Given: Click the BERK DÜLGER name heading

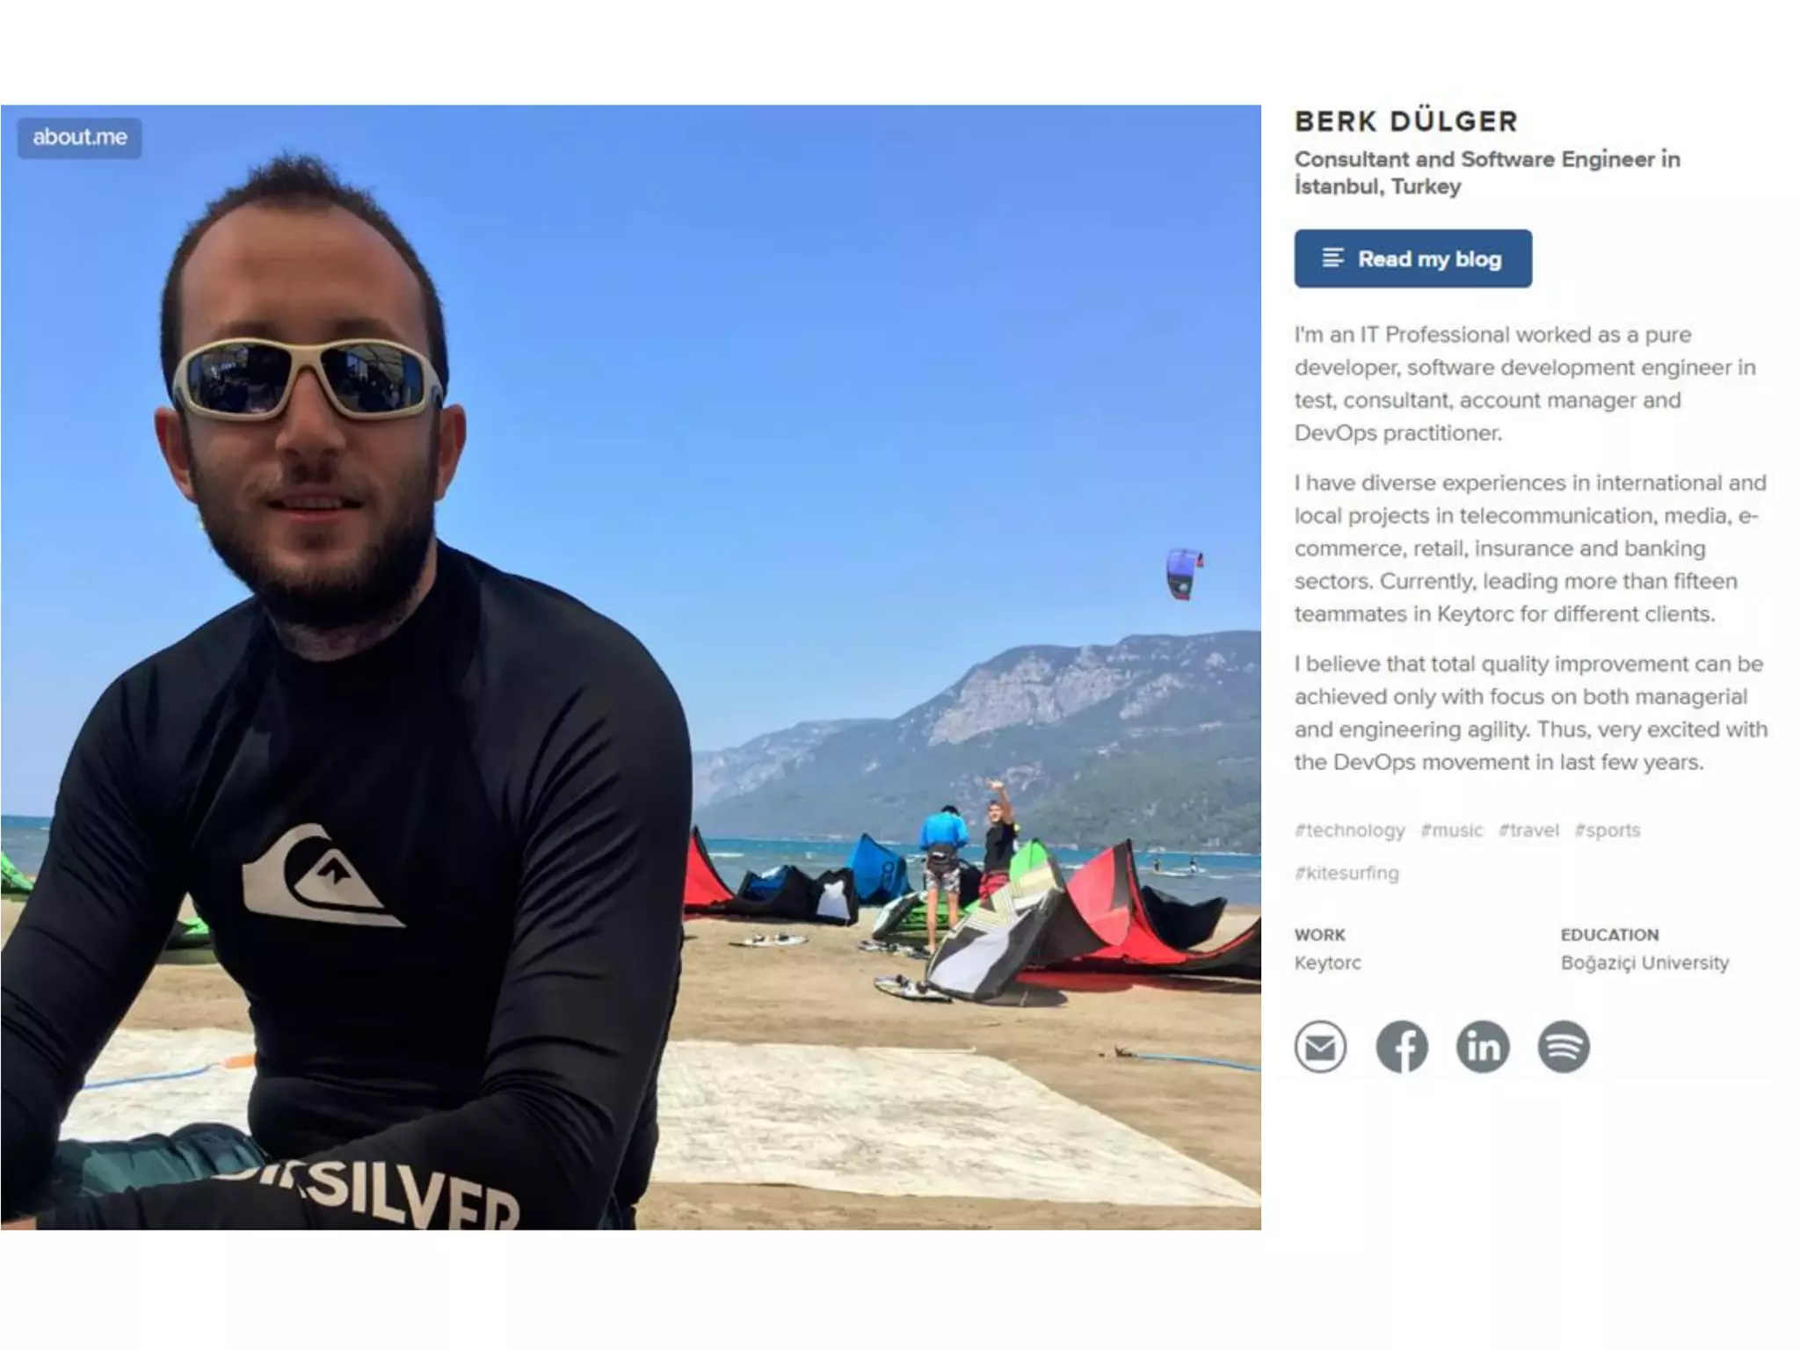Looking at the screenshot, I should [x=1406, y=121].
